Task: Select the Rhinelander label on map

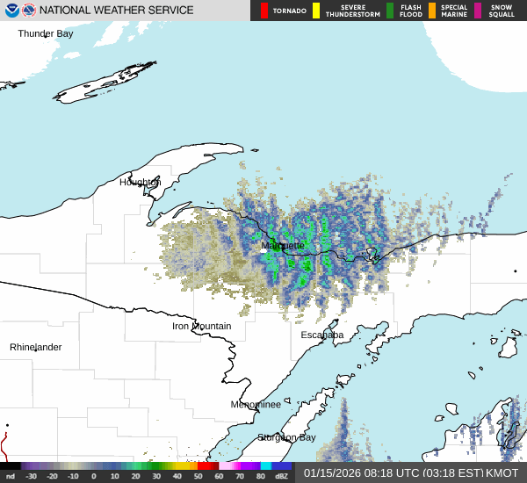Action: (36, 348)
